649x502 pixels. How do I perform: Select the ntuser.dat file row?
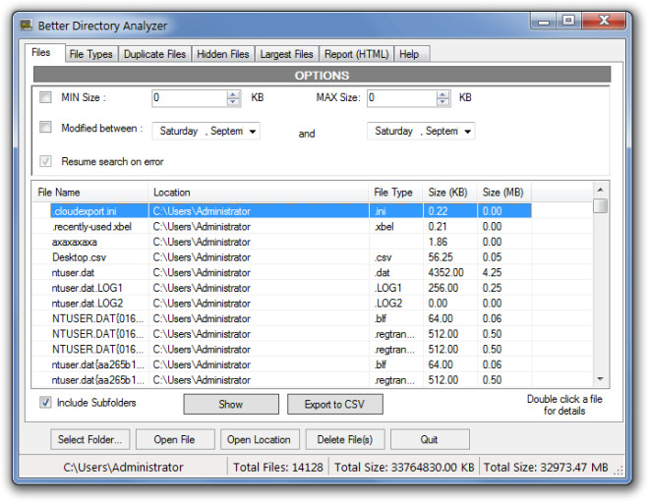point(291,272)
